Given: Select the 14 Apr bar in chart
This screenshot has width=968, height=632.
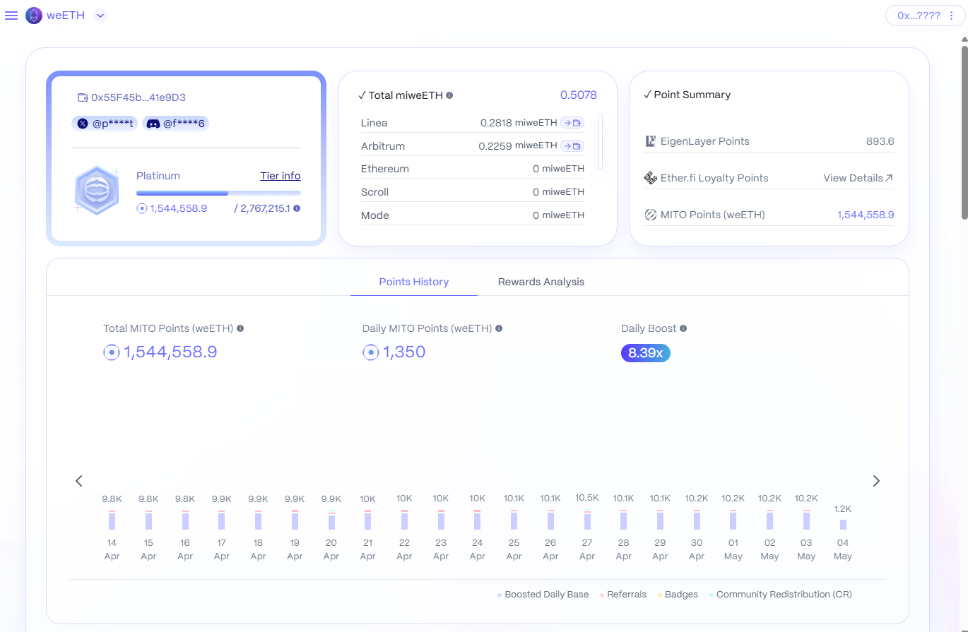Looking at the screenshot, I should point(112,520).
